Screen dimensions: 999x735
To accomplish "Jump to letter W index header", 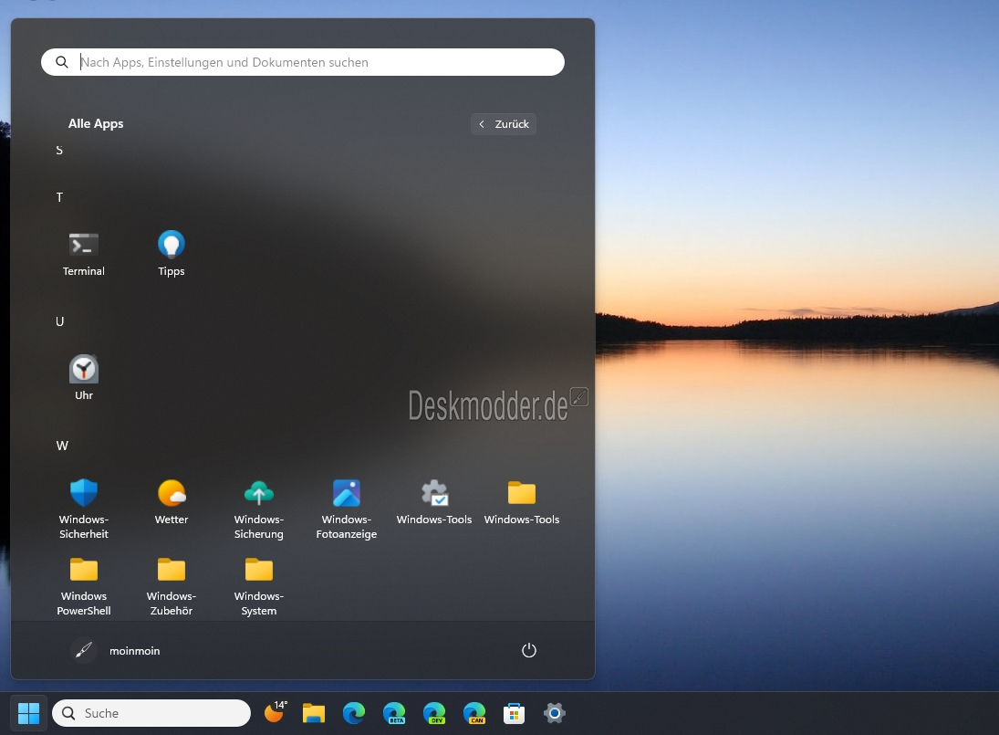I will pos(62,446).
